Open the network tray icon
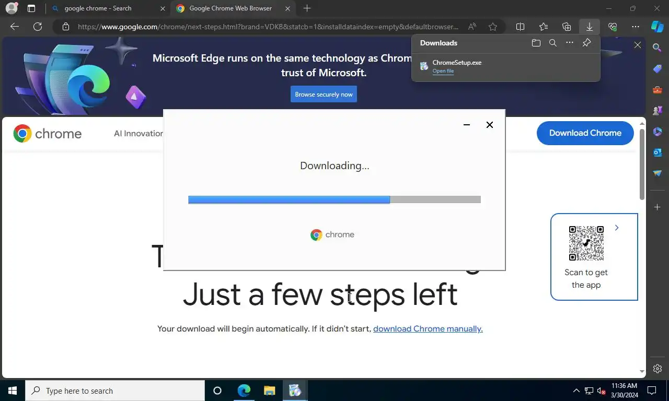The width and height of the screenshot is (669, 401). pos(589,391)
